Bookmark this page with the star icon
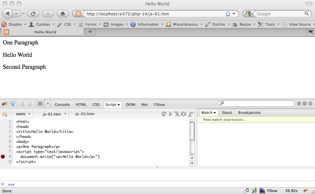Screen dimensions: 315x194 pos(228,14)
